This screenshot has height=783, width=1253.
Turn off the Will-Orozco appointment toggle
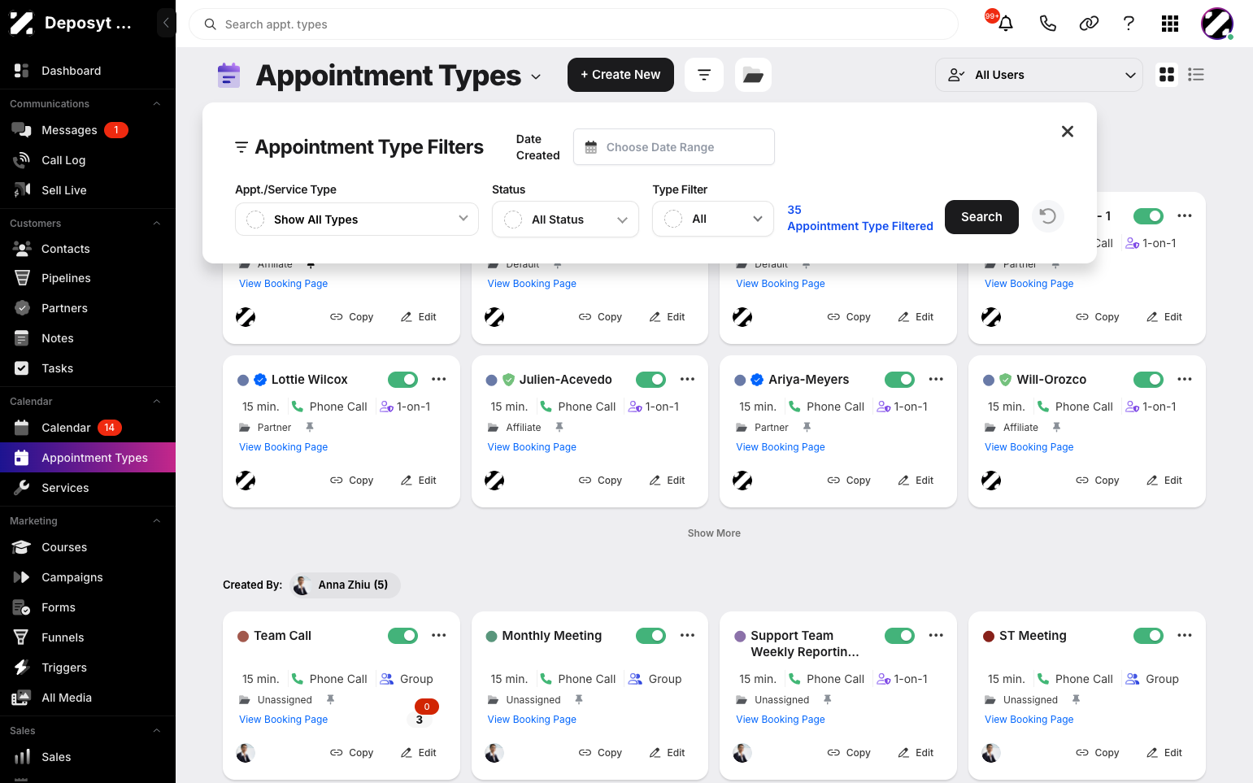1148,379
